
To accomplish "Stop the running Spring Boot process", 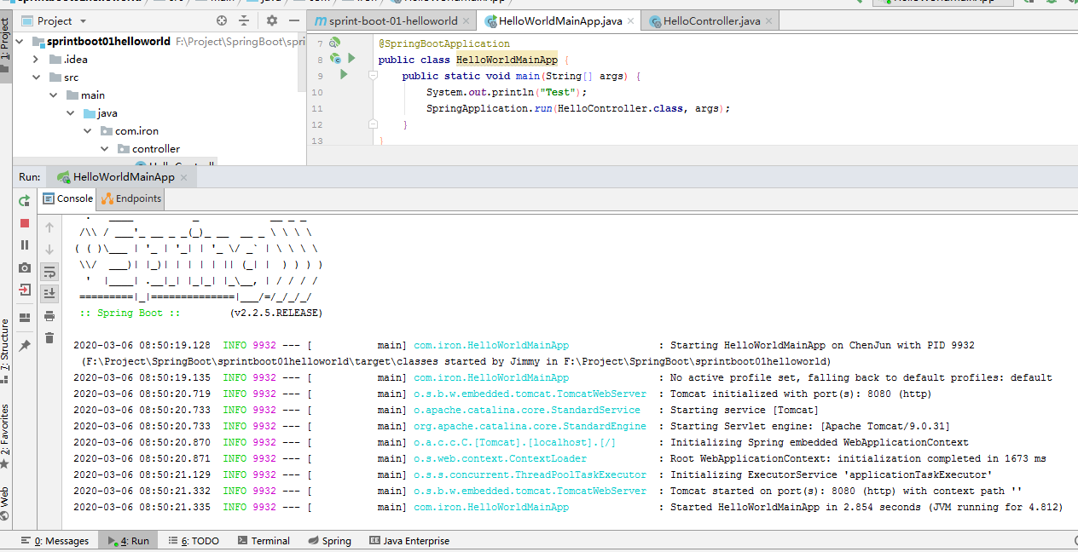I will pyautogui.click(x=24, y=224).
